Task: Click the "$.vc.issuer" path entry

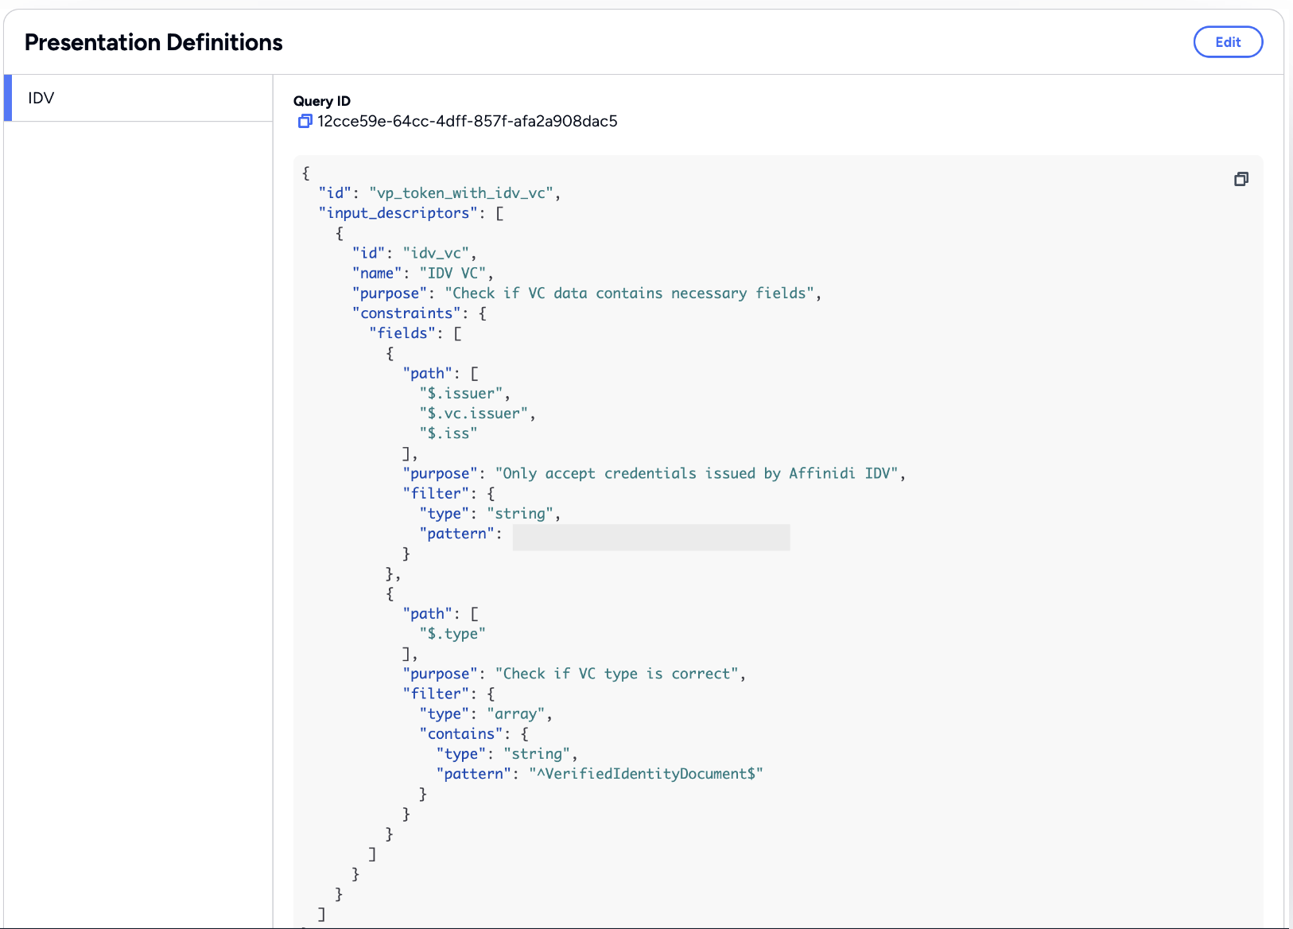Action: (x=474, y=414)
